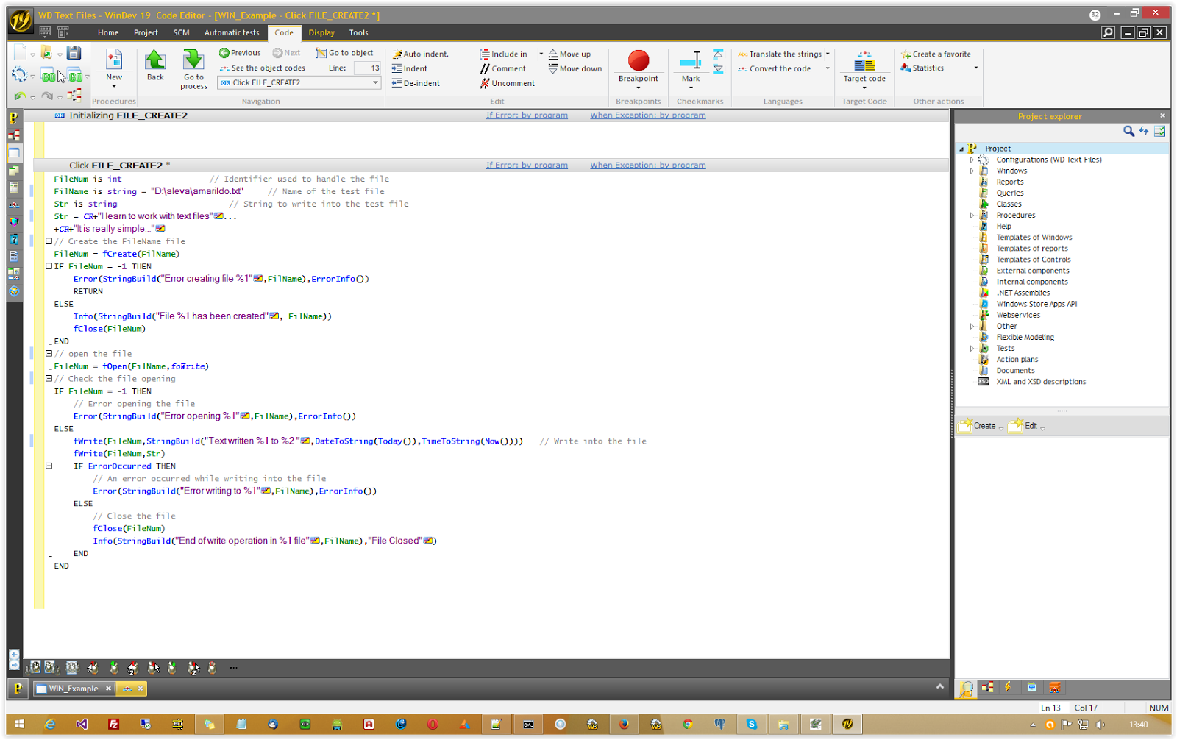Click the Project explorer search magnifier icon
Viewport: 1177px width, 740px height.
(x=1128, y=131)
